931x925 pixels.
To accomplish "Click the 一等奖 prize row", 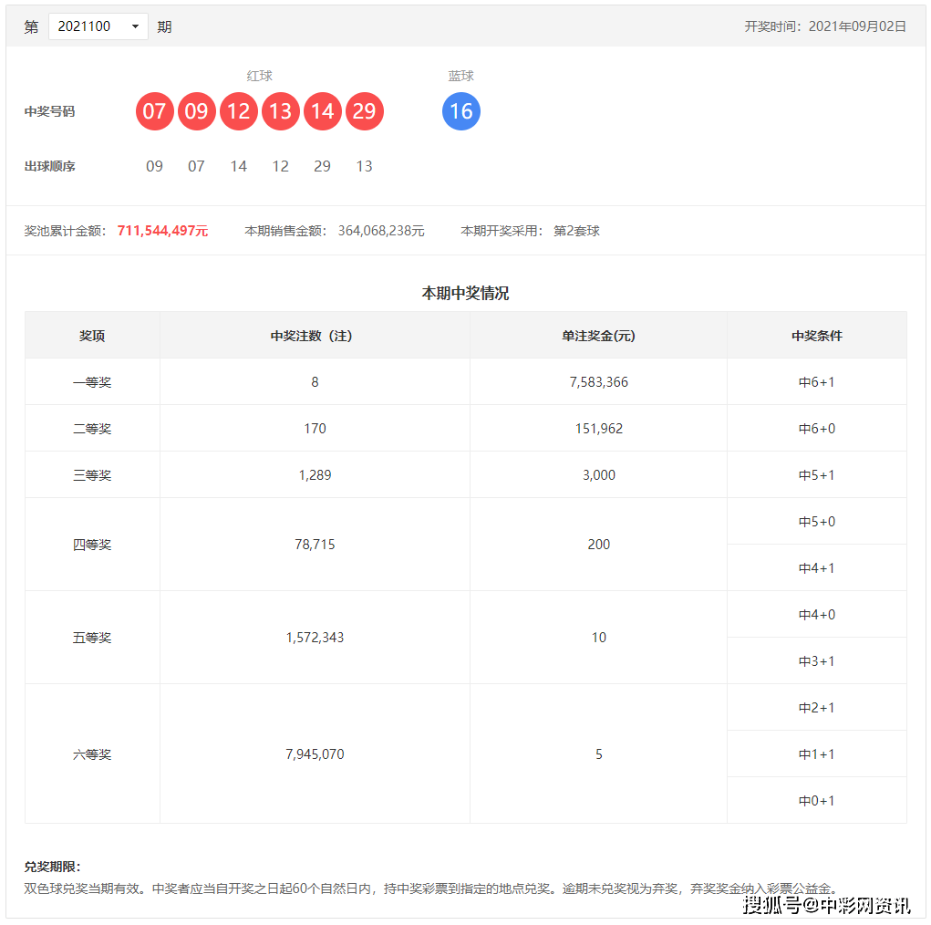I will pyautogui.click(x=92, y=381).
